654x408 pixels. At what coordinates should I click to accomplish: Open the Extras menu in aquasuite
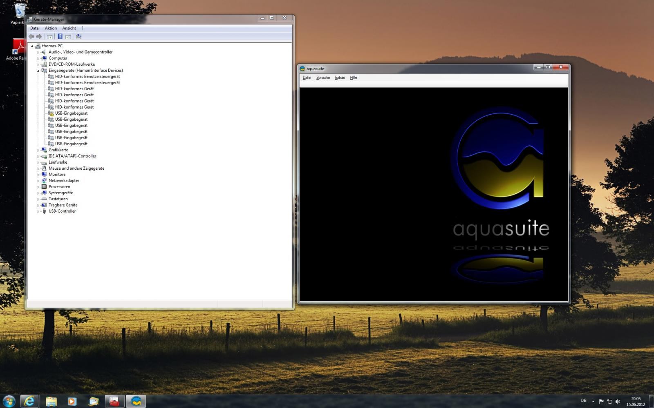(340, 78)
